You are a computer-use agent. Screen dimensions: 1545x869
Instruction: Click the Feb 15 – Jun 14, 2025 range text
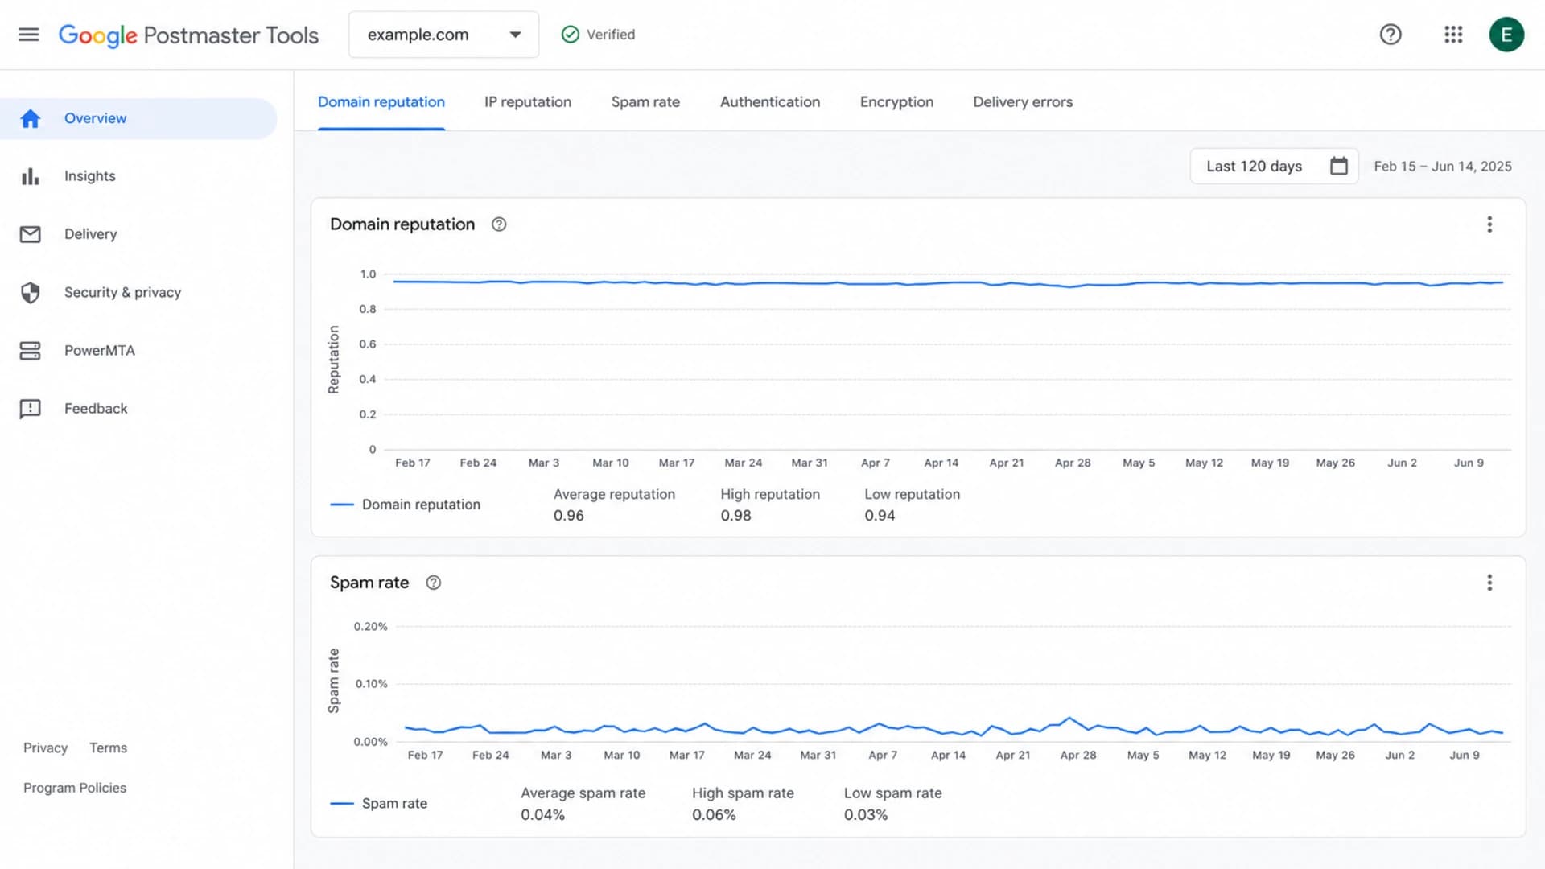pyautogui.click(x=1442, y=167)
